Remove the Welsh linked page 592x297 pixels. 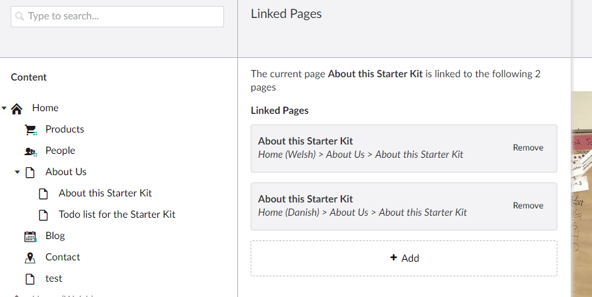click(528, 148)
